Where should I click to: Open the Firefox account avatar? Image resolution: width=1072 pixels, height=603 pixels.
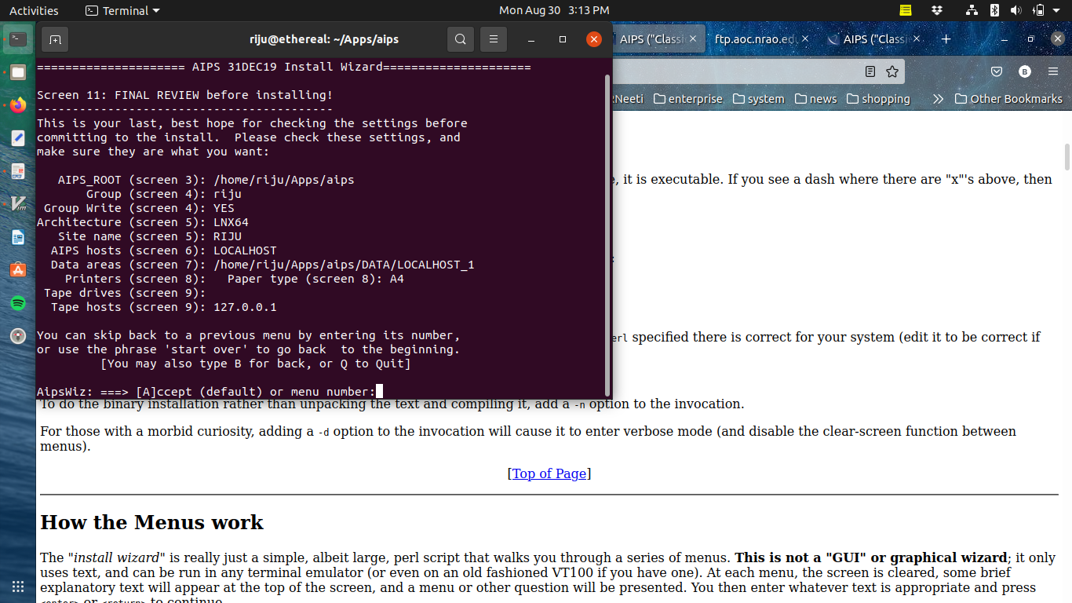tap(1024, 71)
